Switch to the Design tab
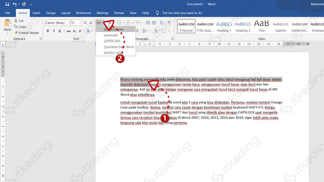Image resolution: width=324 pixels, height=182 pixels. [51, 13]
